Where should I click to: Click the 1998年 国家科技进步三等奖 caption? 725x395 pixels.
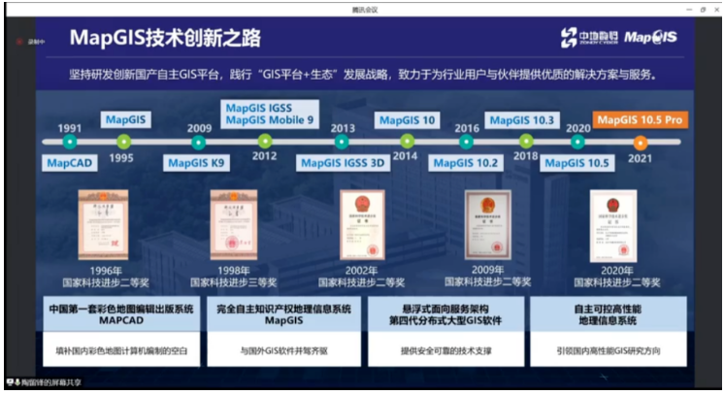(x=234, y=277)
